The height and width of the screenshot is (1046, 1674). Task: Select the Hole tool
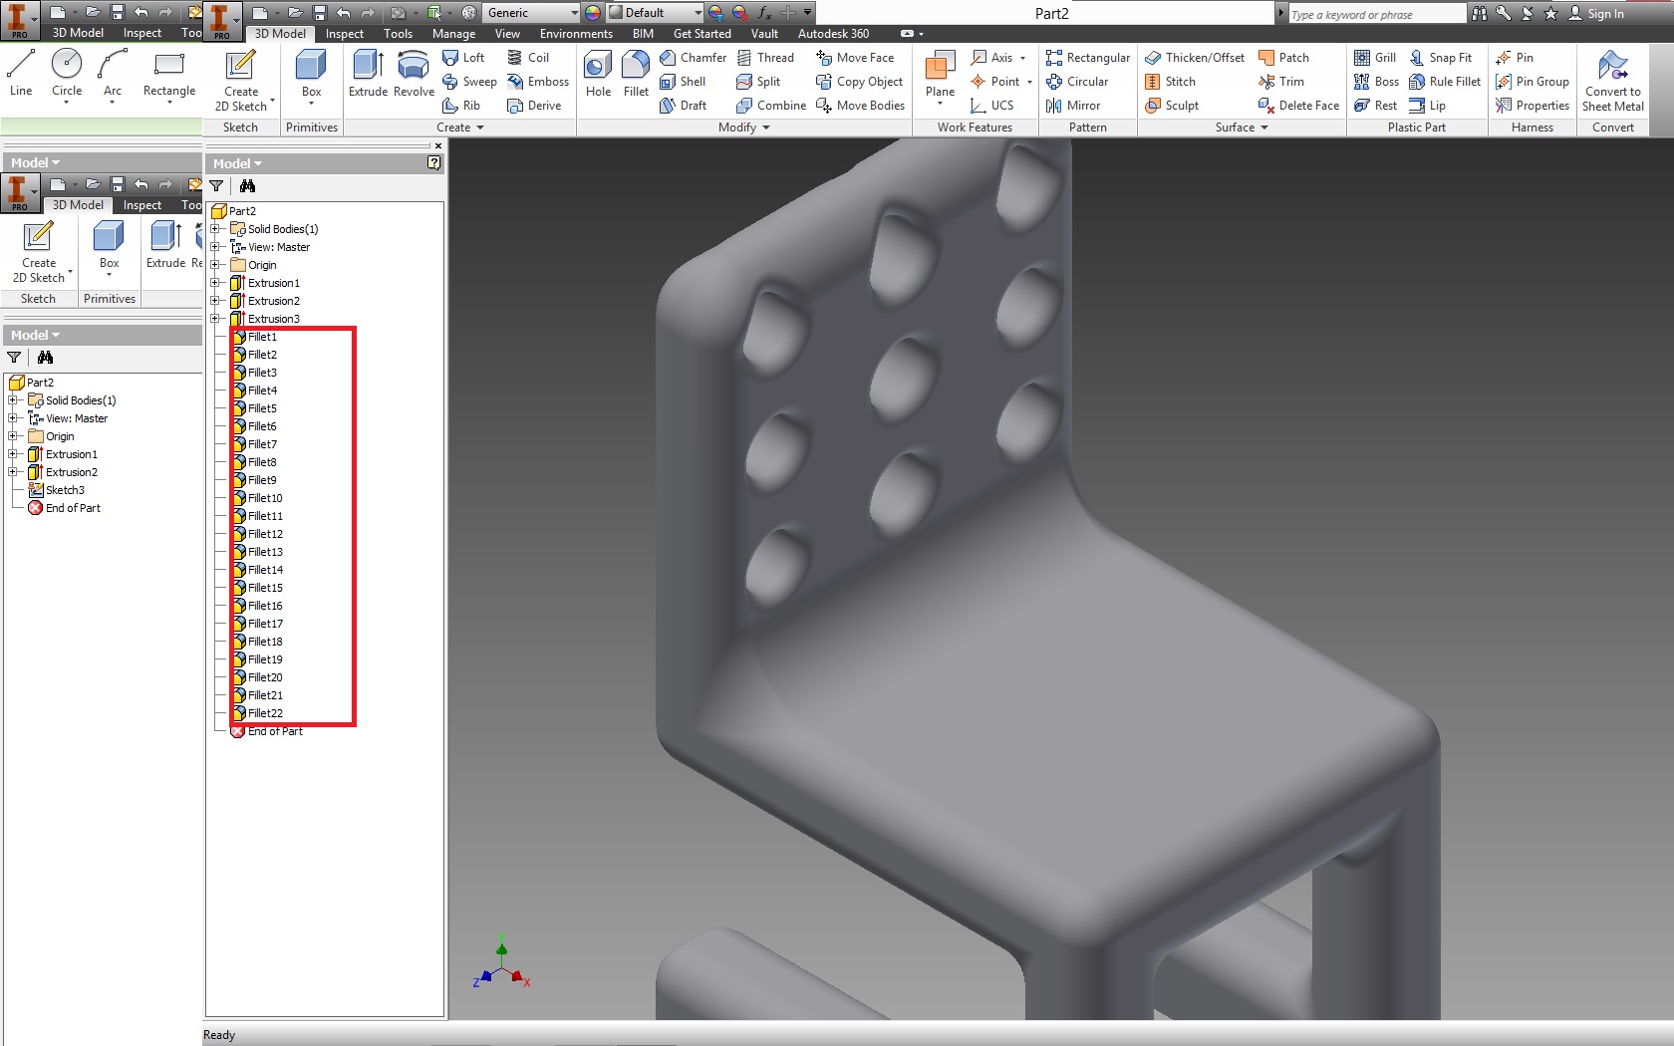[x=598, y=74]
